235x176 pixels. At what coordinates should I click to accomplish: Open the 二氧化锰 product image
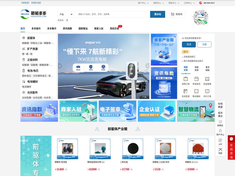[133, 149]
